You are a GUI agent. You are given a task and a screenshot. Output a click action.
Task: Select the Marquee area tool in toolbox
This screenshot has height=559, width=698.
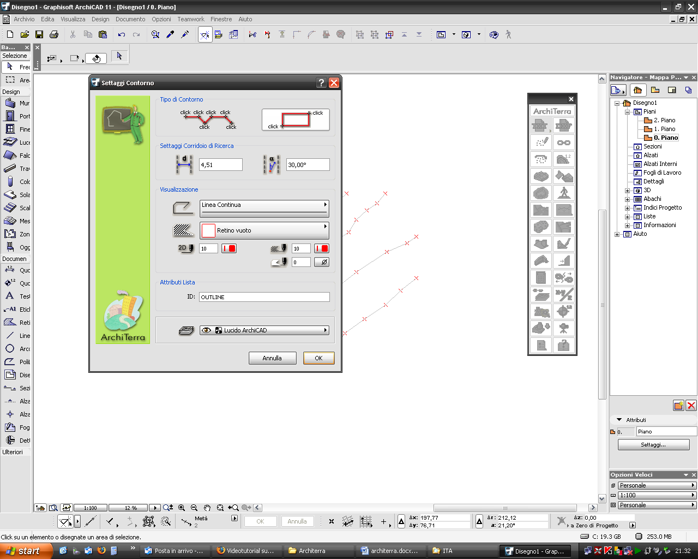[15, 80]
